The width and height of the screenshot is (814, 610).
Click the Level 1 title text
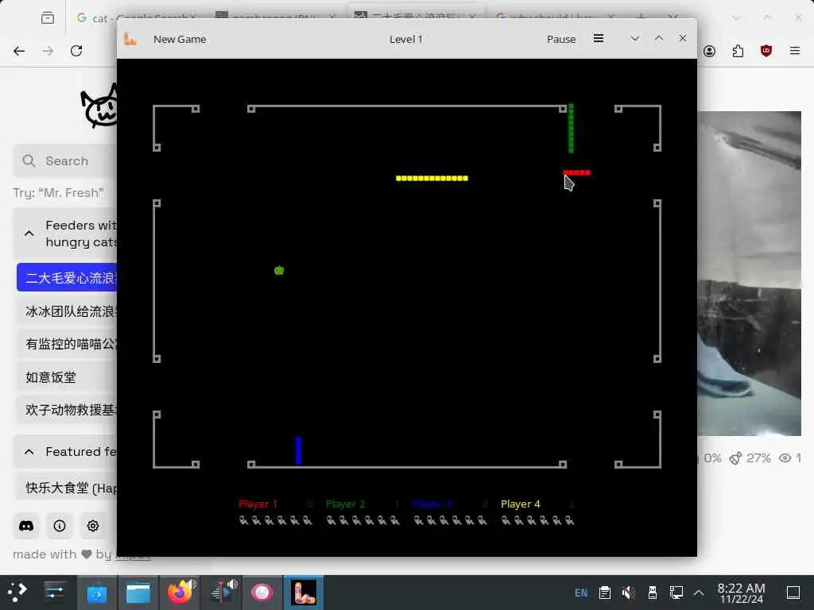406,39
